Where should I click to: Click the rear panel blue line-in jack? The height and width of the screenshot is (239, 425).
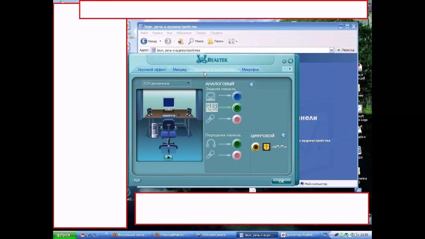(237, 96)
